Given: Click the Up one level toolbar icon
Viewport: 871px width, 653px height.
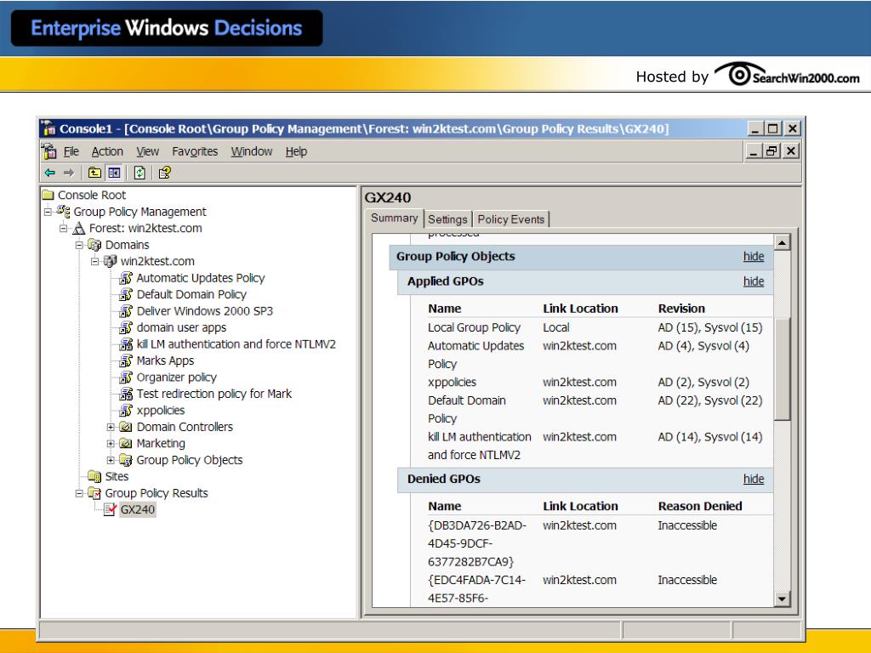Looking at the screenshot, I should [94, 173].
